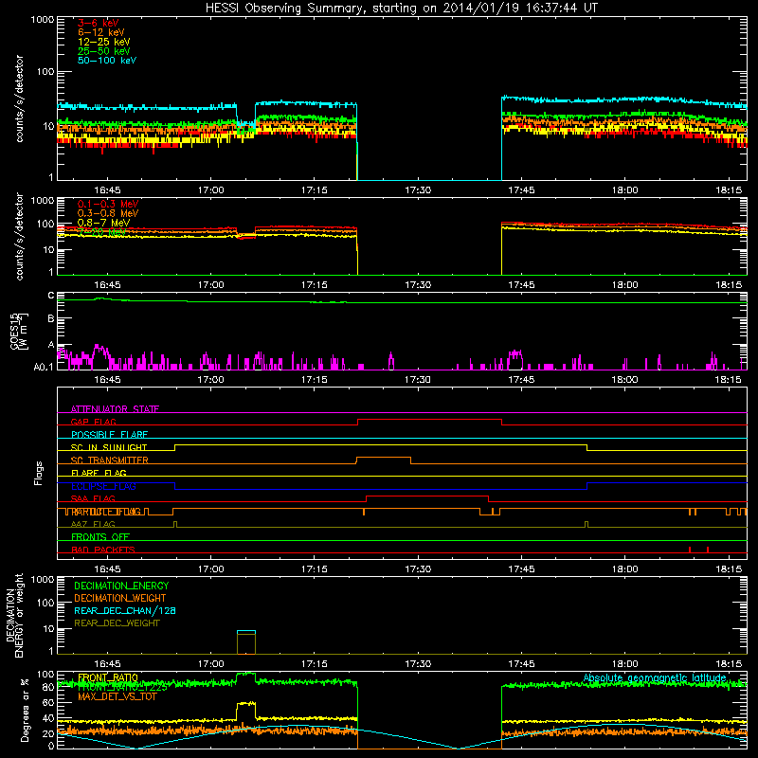Click the B flux class tick label
This screenshot has height=758, width=758.
click(51, 319)
